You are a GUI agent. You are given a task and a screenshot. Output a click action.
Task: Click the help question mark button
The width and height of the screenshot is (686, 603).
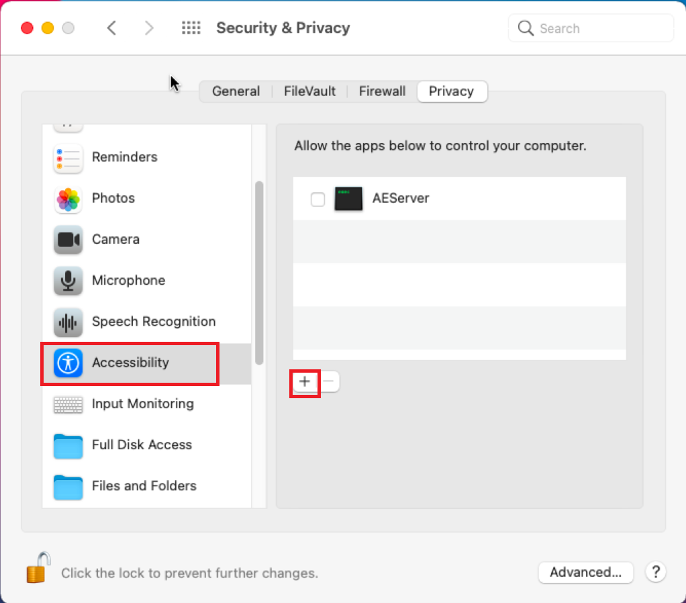point(655,572)
